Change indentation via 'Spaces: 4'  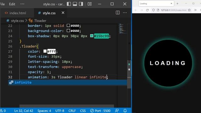[44, 111]
